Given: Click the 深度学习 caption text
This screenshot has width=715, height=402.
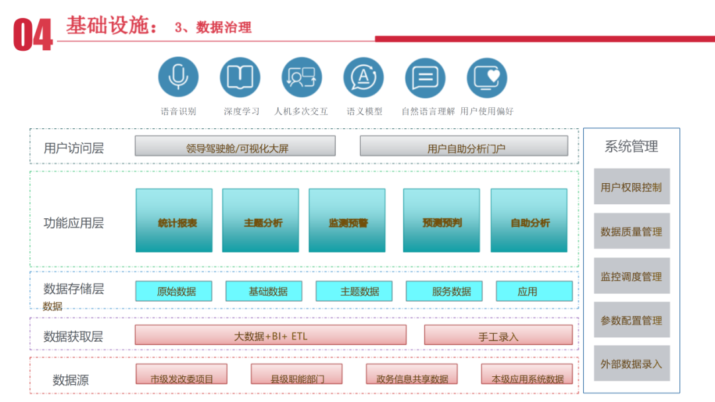Looking at the screenshot, I should tap(242, 111).
